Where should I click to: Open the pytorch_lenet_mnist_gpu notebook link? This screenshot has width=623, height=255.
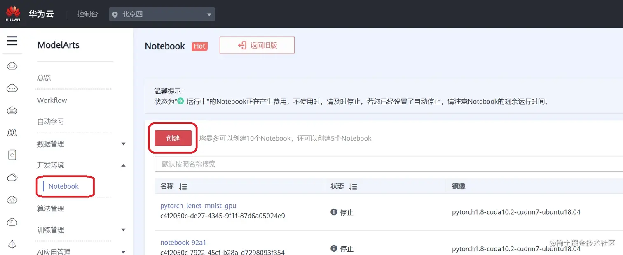point(198,206)
